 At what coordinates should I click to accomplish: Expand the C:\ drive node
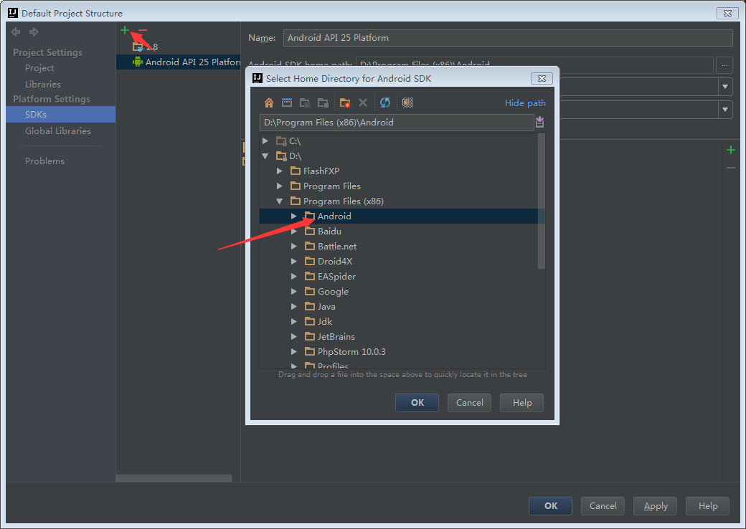coord(265,140)
